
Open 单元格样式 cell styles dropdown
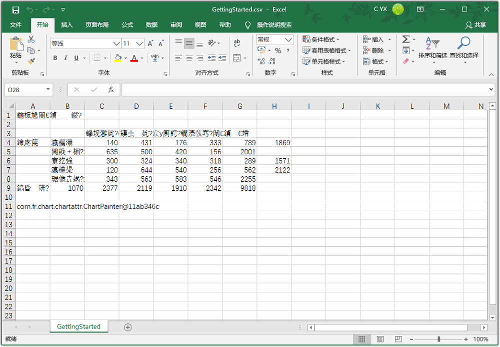click(x=323, y=61)
